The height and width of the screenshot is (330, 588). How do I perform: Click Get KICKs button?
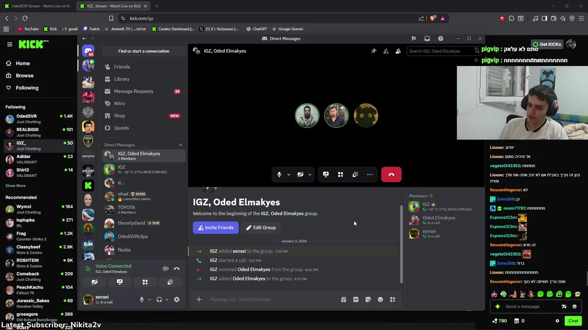(547, 44)
